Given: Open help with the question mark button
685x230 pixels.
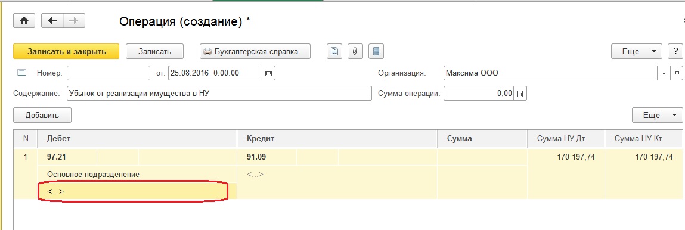Looking at the screenshot, I should [674, 51].
